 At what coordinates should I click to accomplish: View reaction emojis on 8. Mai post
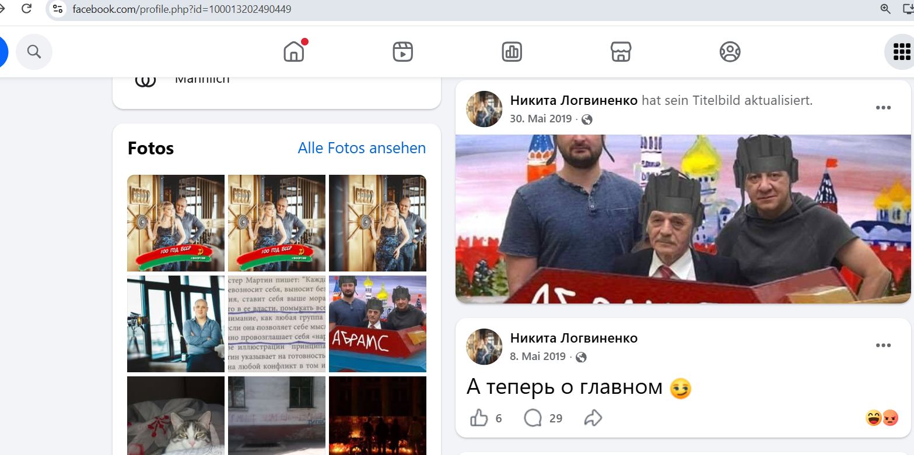click(x=882, y=418)
